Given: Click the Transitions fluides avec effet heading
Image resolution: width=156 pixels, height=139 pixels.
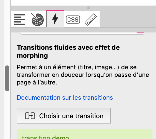Looking at the screenshot, I should (68, 51).
